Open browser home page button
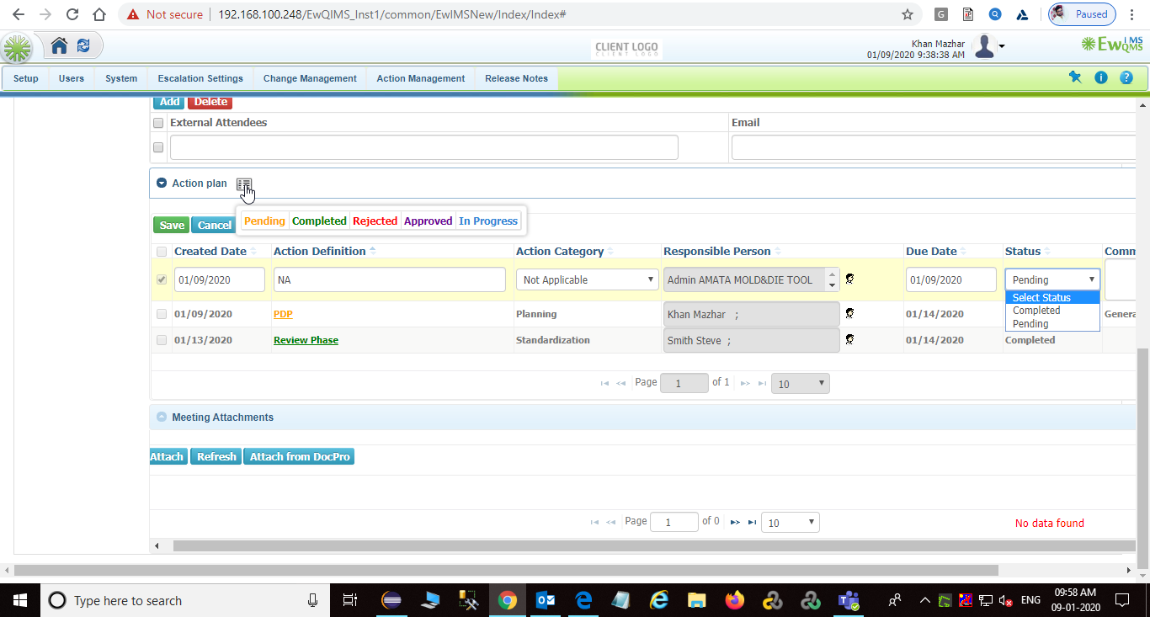1150x617 pixels. point(99,14)
